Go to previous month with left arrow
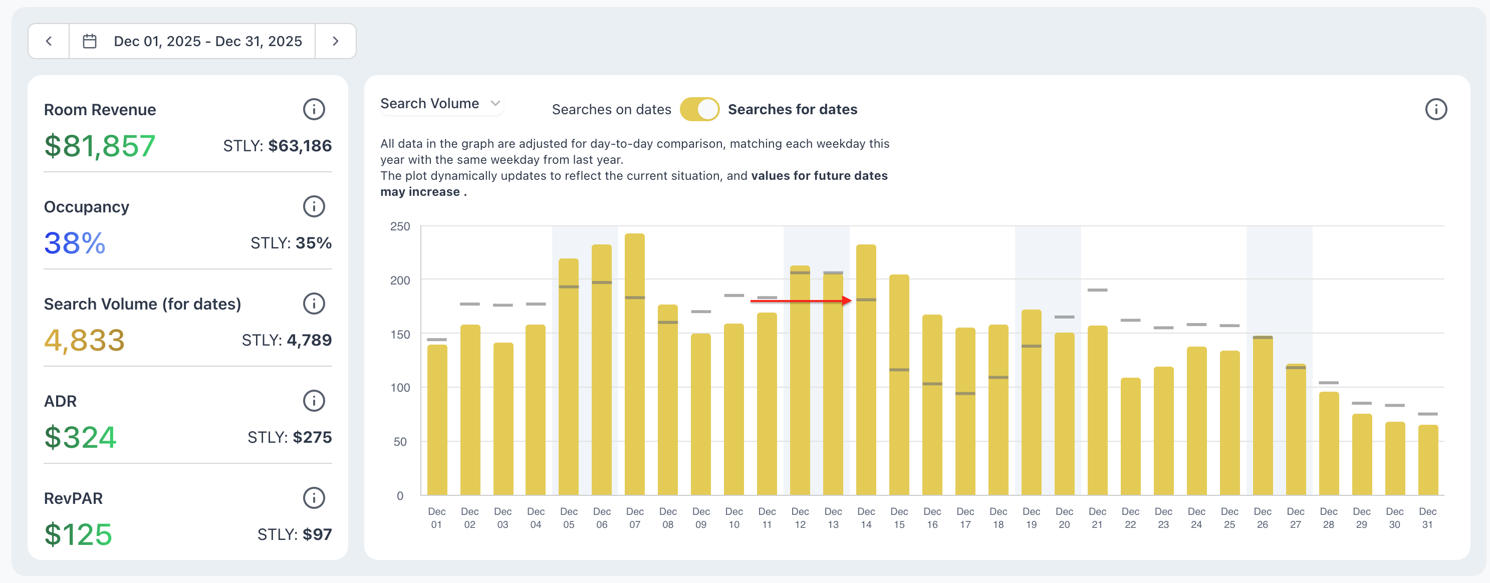Viewport: 1490px width, 583px height. point(49,41)
